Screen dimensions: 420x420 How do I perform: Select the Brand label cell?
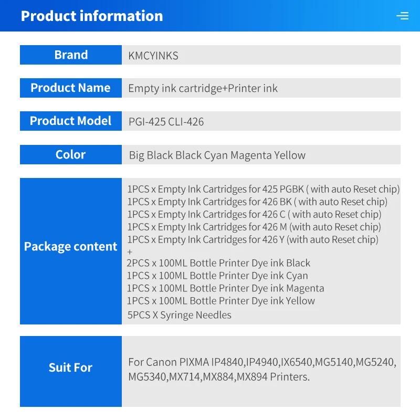point(71,55)
